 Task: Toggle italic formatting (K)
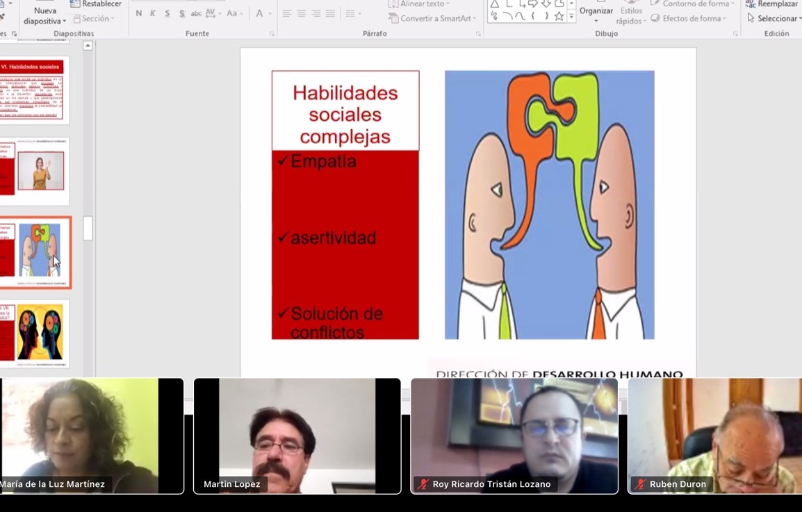153,13
